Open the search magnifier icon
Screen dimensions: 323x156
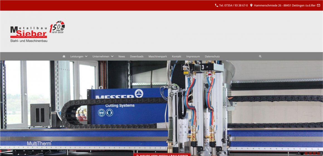pos(260,57)
